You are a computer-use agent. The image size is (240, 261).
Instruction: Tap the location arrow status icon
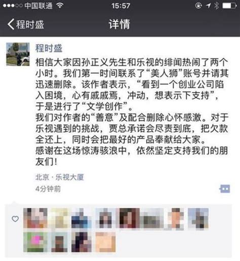pyautogui.click(x=209, y=6)
